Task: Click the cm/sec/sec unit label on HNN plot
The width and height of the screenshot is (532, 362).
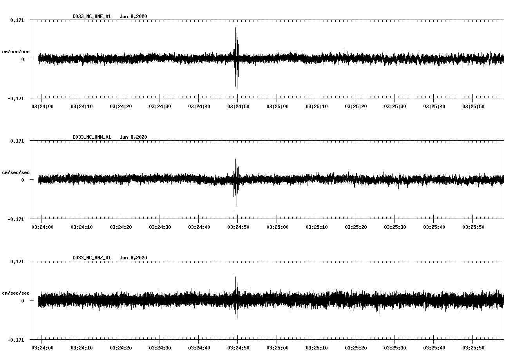Action: pyautogui.click(x=16, y=172)
